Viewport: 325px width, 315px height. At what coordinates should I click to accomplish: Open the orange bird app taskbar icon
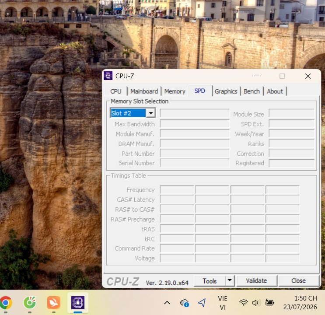[x=54, y=303]
